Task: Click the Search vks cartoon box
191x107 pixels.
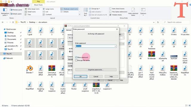Action: pyautogui.click(x=176, y=22)
